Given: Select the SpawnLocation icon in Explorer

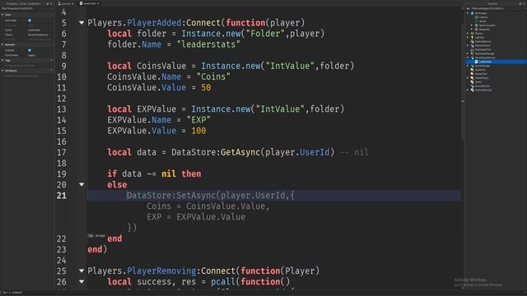Looking at the screenshot, I should [x=476, y=25].
